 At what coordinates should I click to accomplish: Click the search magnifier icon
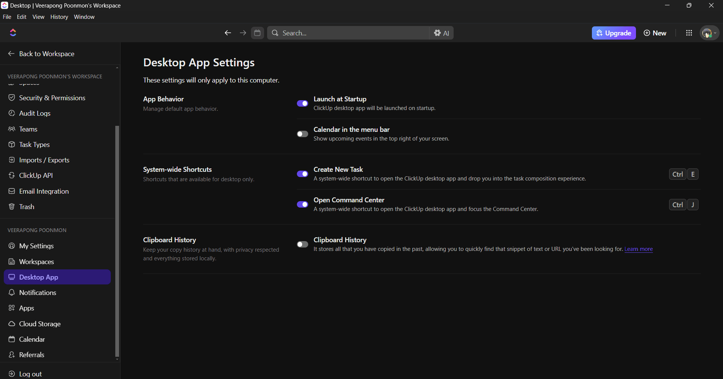coord(275,33)
